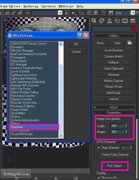The image size is (139, 180).
Task: Toggle the Polygon Fill checkbox
Action: [98, 178]
